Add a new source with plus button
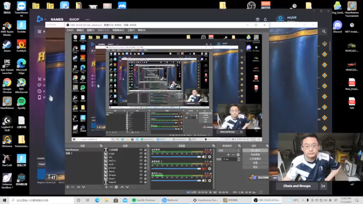Image resolution: width=363 pixels, height=204 pixels. [106, 187]
